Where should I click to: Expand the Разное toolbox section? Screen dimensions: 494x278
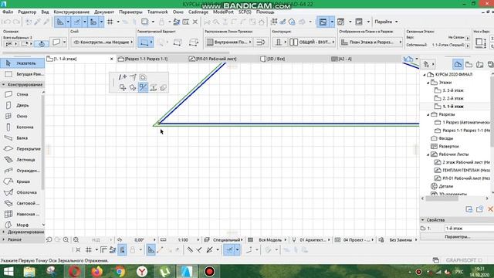point(3,239)
